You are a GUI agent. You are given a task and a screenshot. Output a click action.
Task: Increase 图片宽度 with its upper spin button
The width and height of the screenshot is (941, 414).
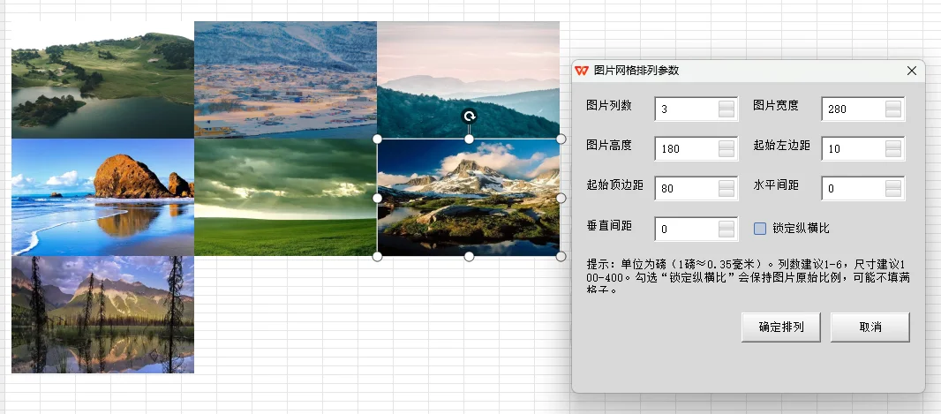pyautogui.click(x=893, y=104)
